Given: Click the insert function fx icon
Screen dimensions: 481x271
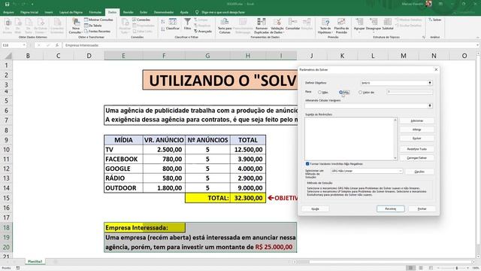Looking at the screenshot, I should point(57,45).
